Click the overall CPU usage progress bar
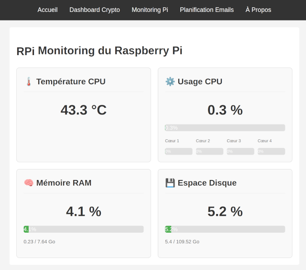This screenshot has width=306, height=270. point(225,128)
